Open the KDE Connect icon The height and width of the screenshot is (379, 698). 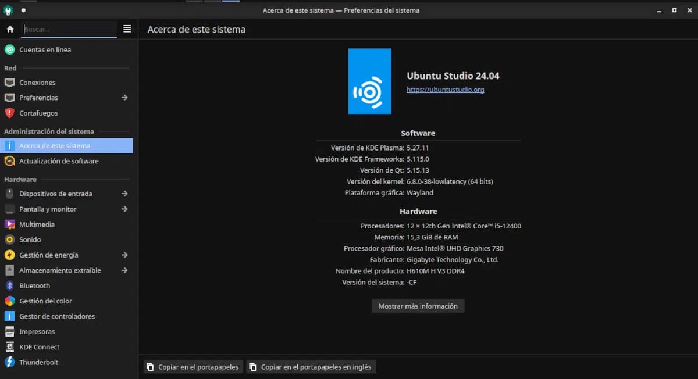coord(9,347)
